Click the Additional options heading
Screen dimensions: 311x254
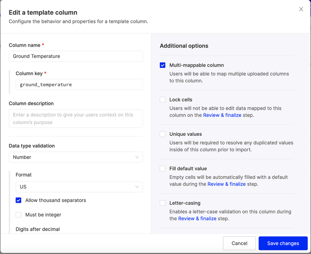click(184, 46)
